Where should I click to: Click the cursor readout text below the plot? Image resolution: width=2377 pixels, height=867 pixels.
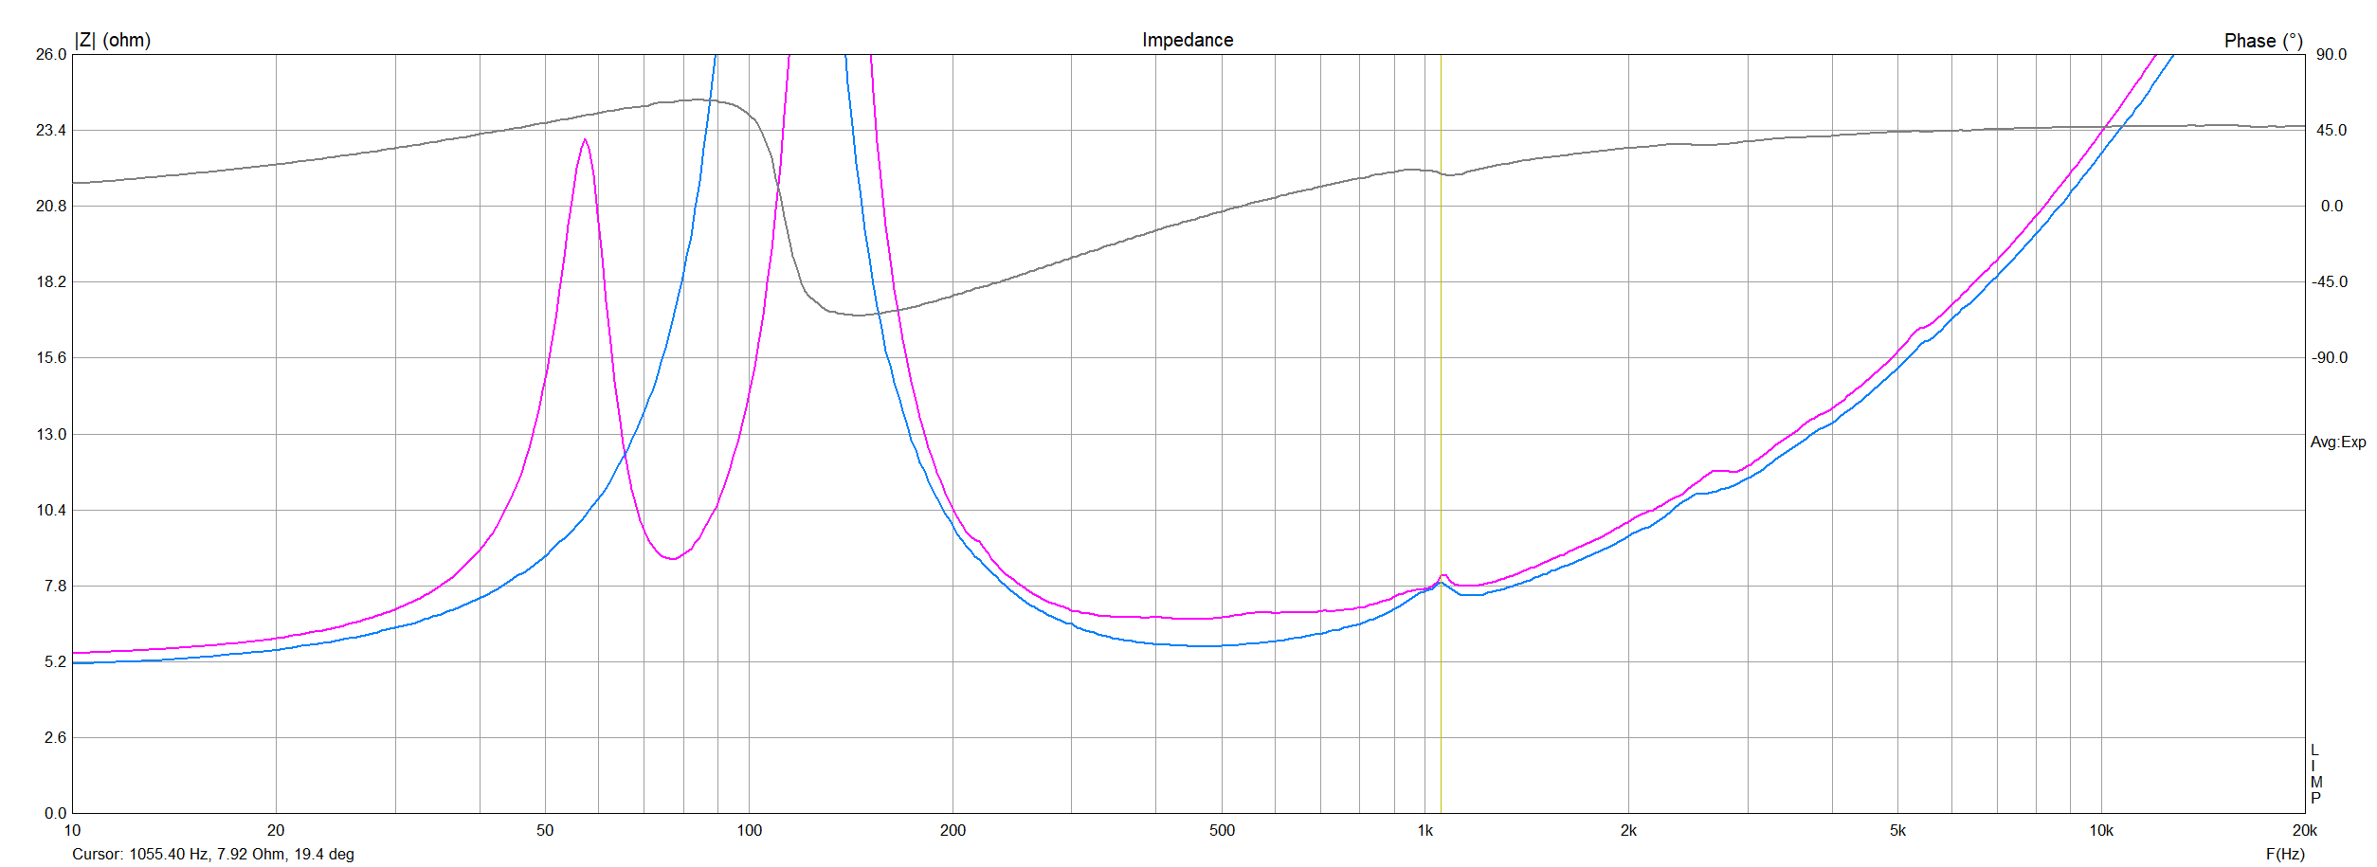point(213,854)
